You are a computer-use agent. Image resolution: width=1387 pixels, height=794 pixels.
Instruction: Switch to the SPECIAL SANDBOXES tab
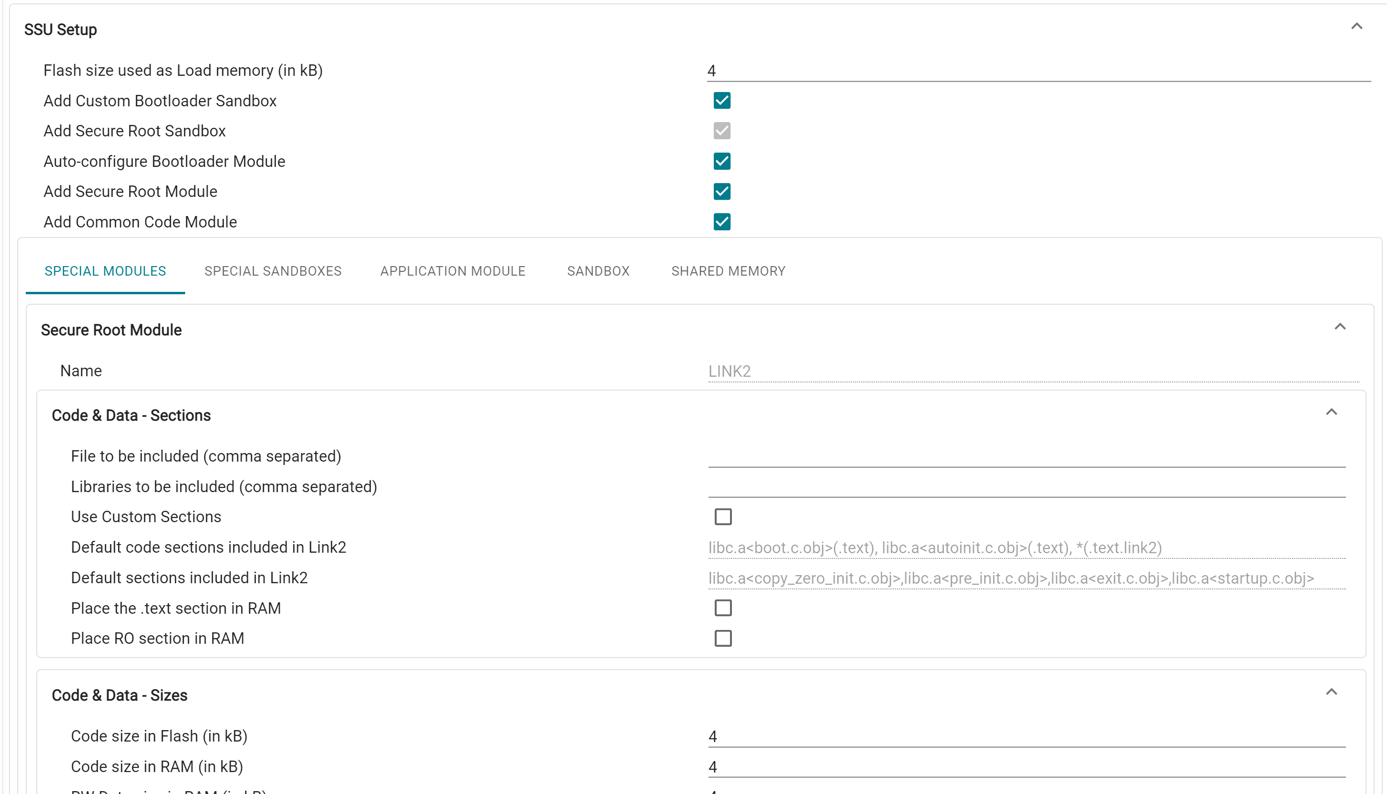click(273, 271)
